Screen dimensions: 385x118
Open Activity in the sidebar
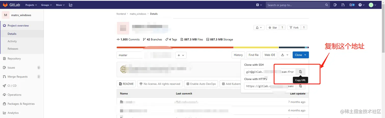pos(12,41)
